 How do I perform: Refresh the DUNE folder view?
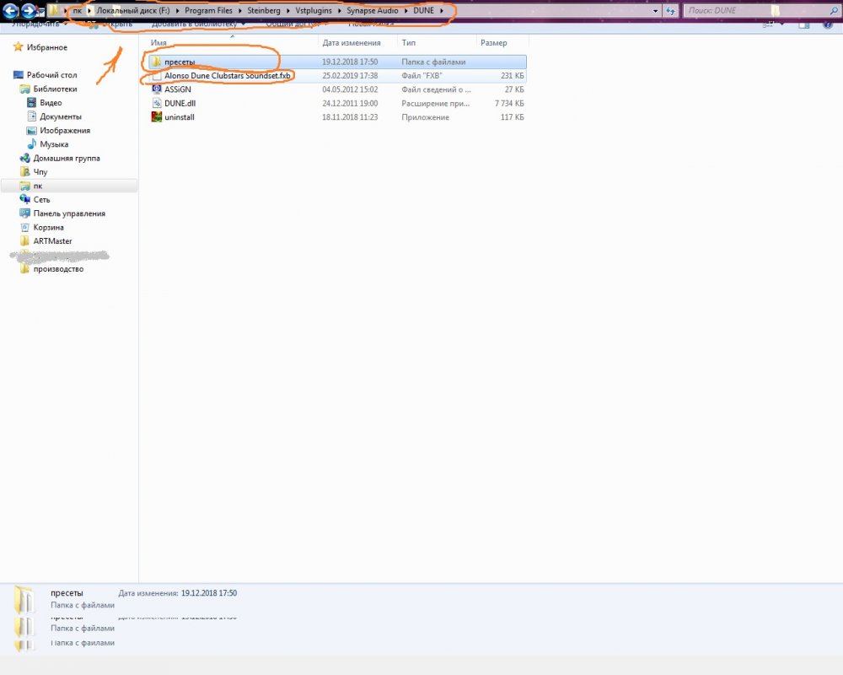[670, 11]
